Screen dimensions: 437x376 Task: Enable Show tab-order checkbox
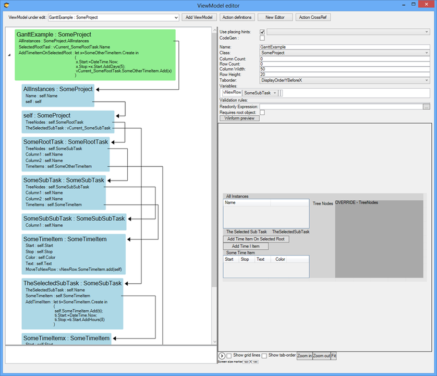point(264,356)
